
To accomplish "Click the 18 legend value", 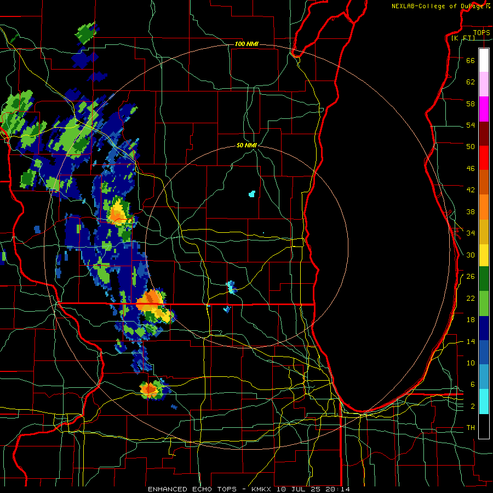I will [x=471, y=320].
